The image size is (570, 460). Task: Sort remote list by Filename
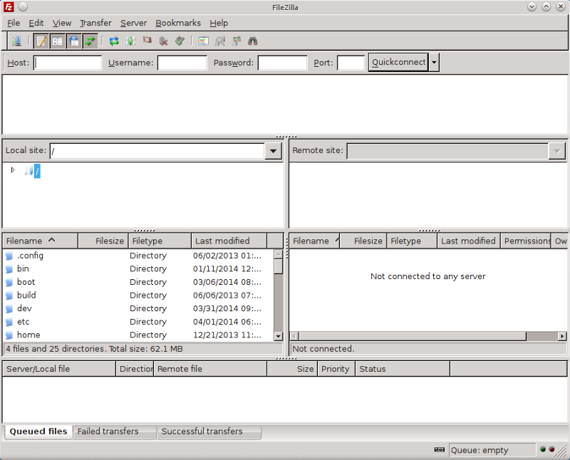coord(314,241)
